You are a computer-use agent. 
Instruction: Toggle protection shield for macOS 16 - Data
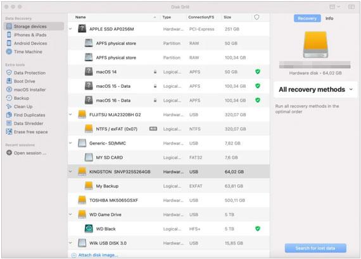pyautogui.click(x=258, y=100)
